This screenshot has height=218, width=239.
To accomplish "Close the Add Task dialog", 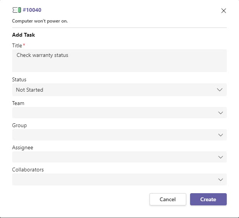I will tap(224, 11).
